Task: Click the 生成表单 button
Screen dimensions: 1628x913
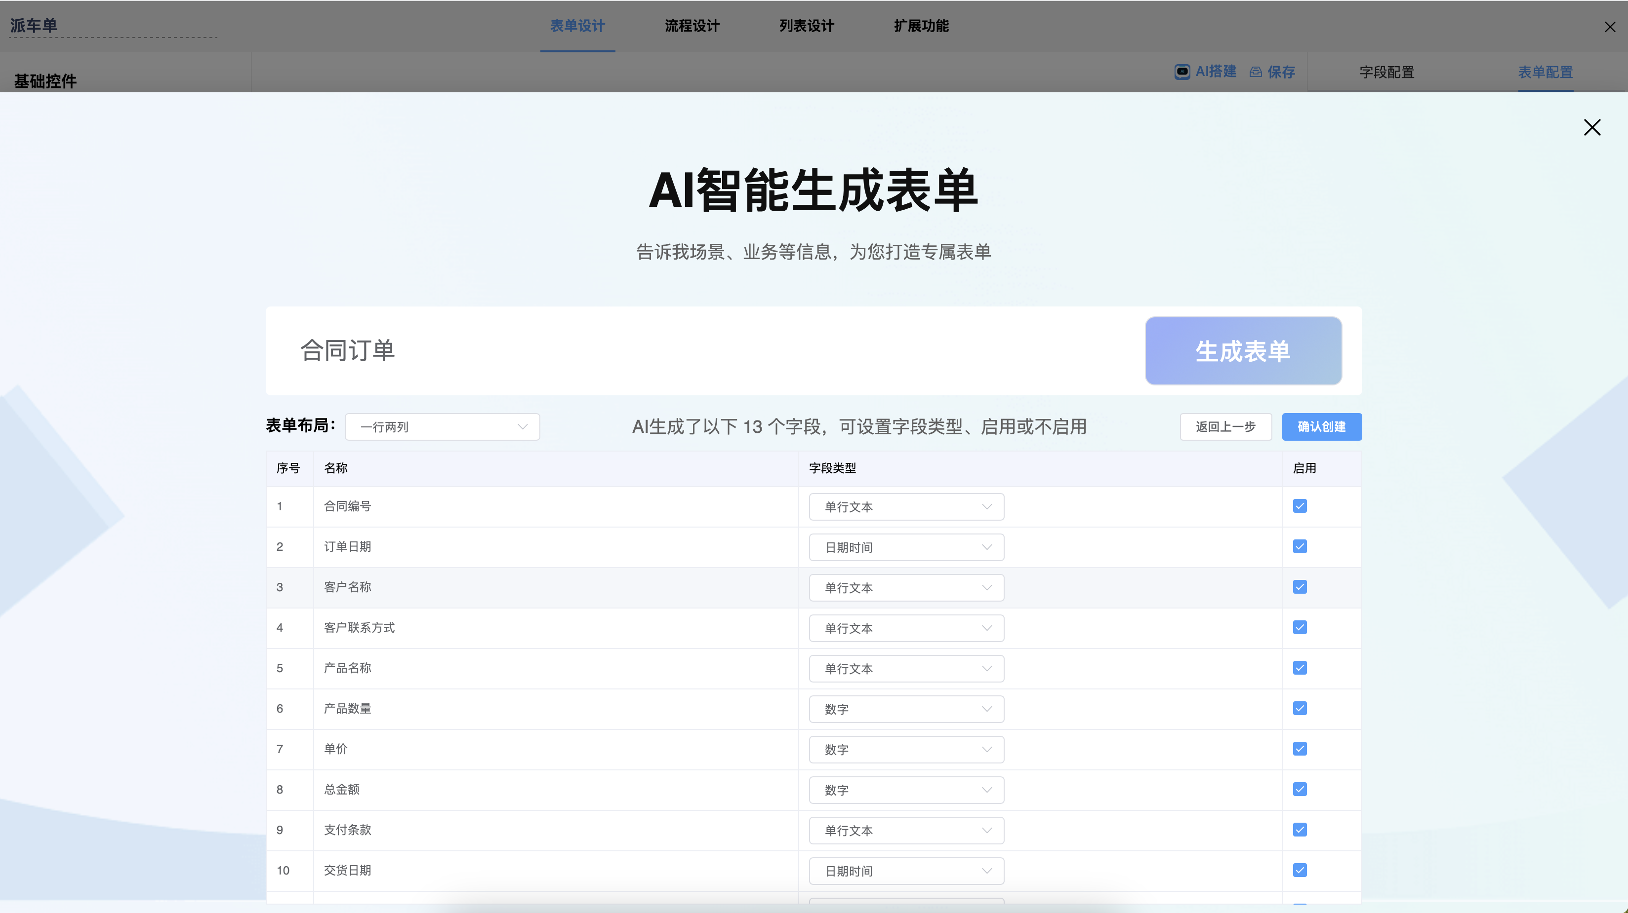Action: coord(1243,351)
